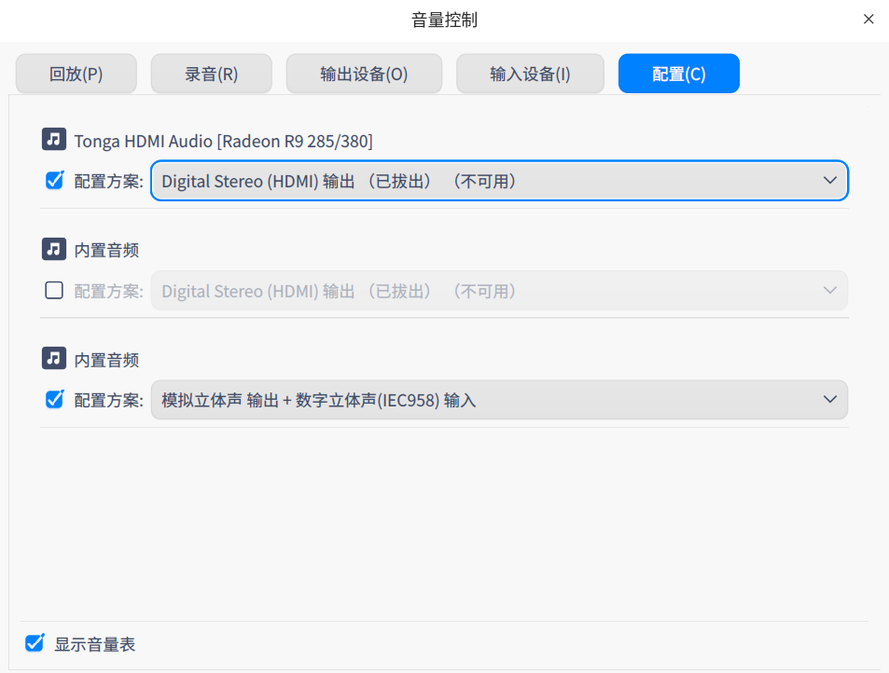Switch to the 输入设备(I) tab

point(530,73)
